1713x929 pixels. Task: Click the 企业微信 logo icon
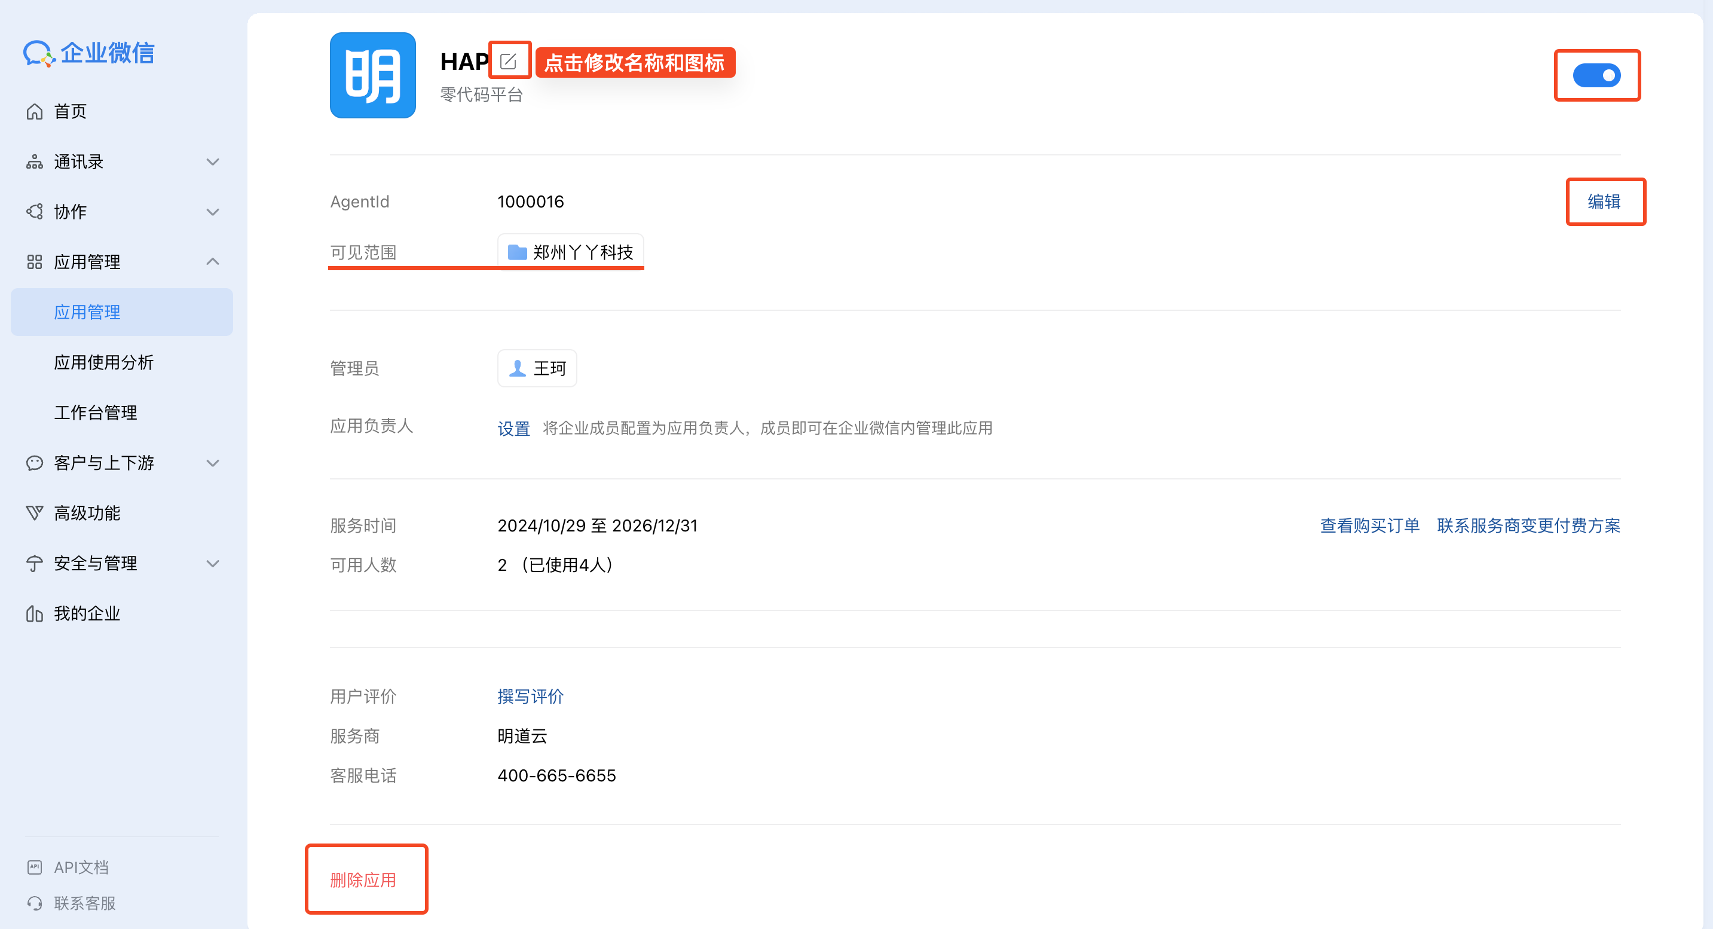point(39,53)
